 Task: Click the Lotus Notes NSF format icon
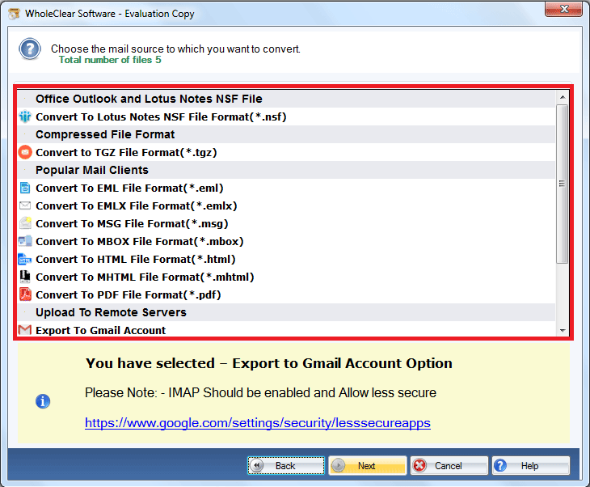coord(25,116)
